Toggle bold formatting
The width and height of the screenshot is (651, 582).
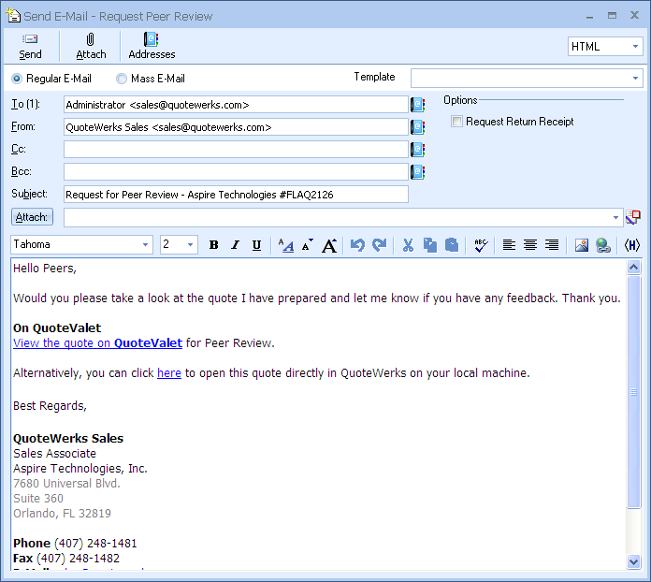click(x=214, y=245)
